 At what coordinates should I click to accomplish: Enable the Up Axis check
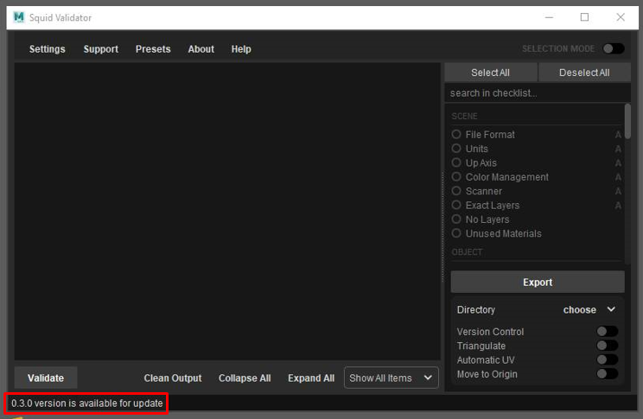click(x=456, y=162)
